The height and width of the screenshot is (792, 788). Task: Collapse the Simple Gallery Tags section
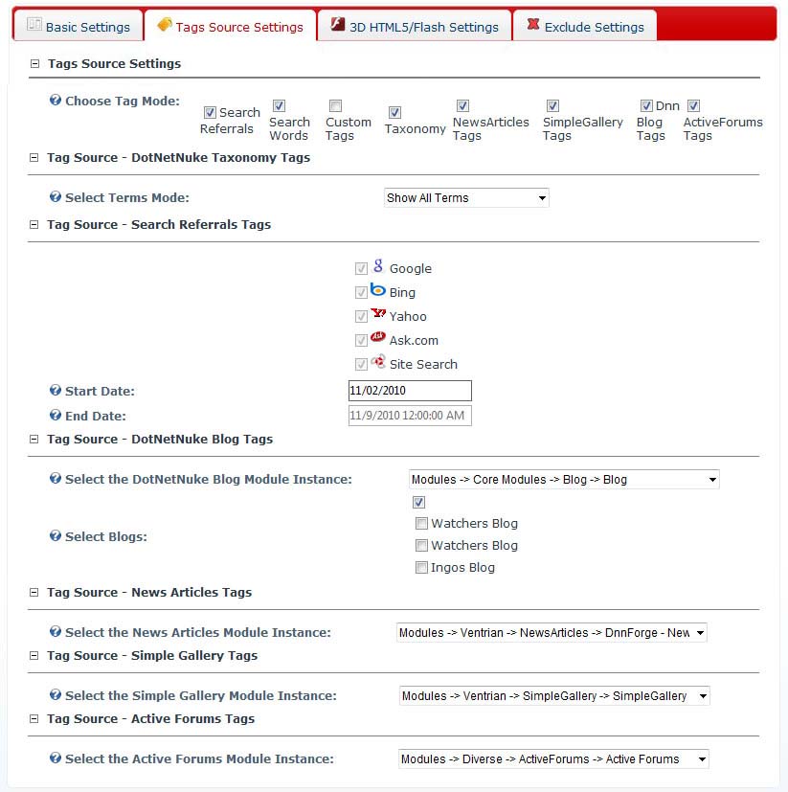34,655
